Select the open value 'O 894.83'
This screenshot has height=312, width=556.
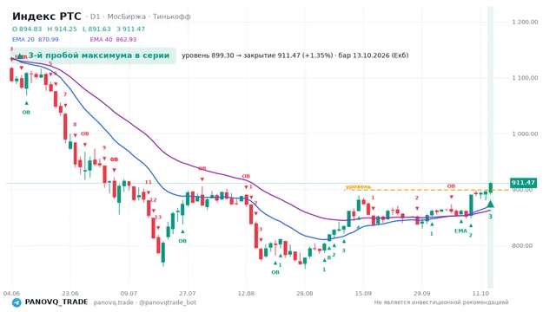(x=27, y=29)
